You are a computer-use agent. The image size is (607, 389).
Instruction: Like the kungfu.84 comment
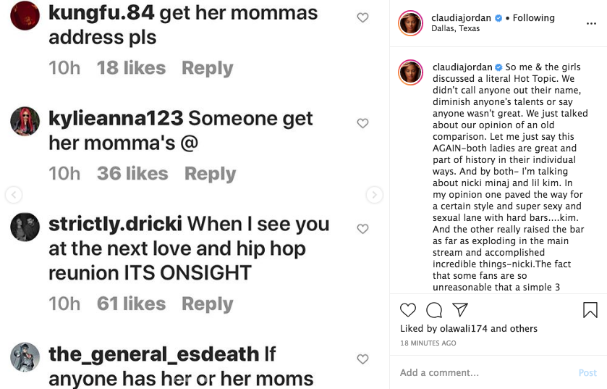[x=363, y=18]
